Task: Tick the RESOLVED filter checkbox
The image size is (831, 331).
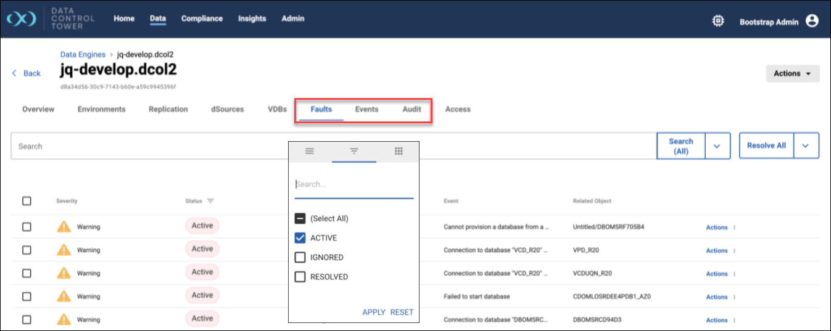Action: (300, 277)
